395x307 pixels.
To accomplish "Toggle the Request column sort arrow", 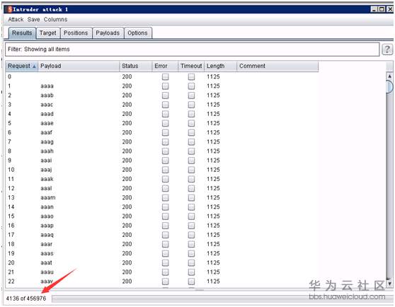I will 34,66.
